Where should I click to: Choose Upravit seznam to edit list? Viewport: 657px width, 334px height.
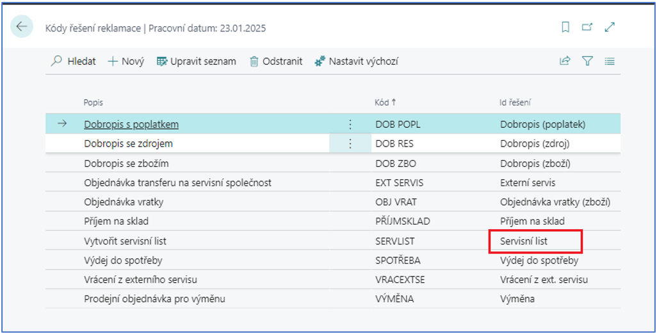tap(197, 61)
